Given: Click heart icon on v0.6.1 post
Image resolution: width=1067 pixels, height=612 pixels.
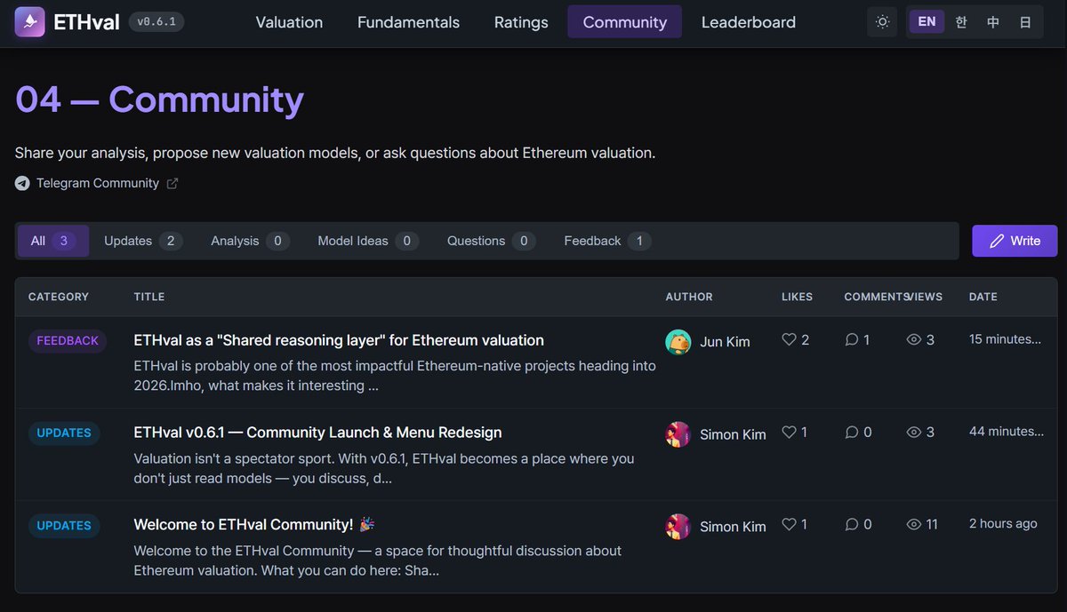Looking at the screenshot, I should pos(789,432).
